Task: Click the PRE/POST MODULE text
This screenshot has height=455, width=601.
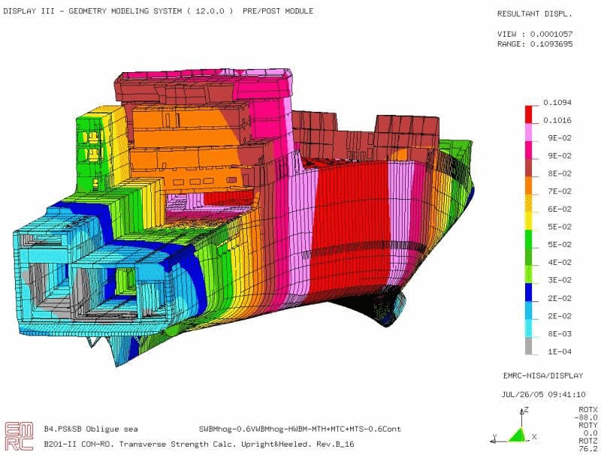Action: coord(278,11)
